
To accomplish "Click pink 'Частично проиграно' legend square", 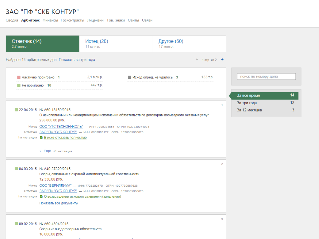I will [19, 77].
